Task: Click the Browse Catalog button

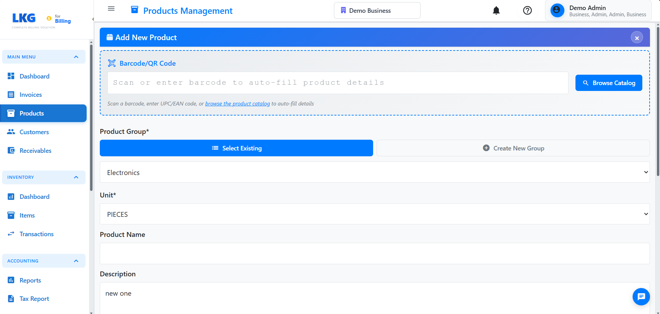Action: [x=608, y=83]
